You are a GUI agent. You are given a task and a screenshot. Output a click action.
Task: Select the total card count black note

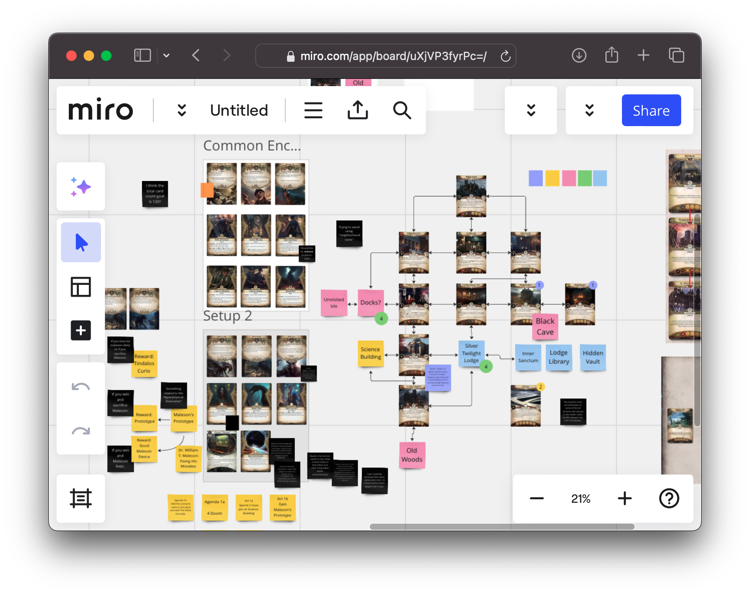tap(155, 194)
